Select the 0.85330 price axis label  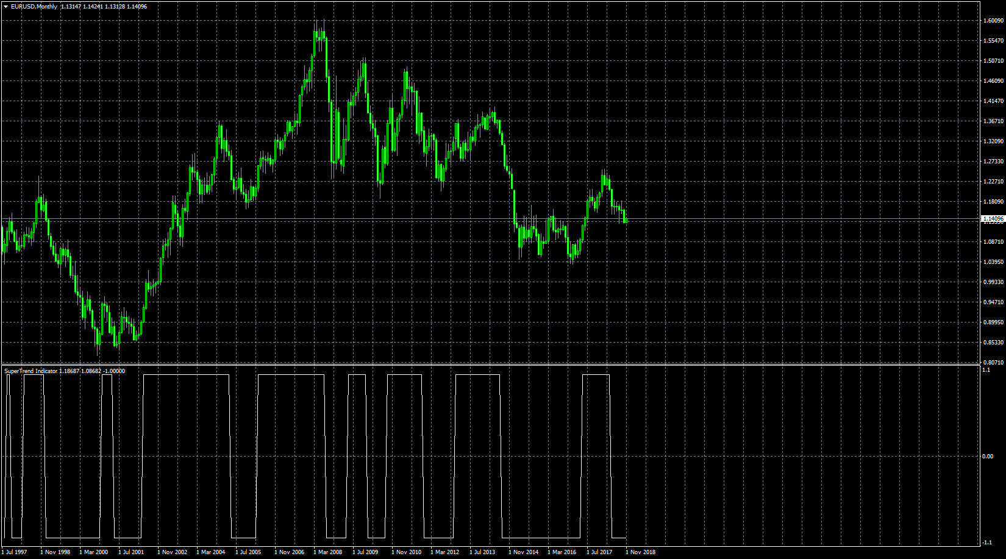pos(993,343)
